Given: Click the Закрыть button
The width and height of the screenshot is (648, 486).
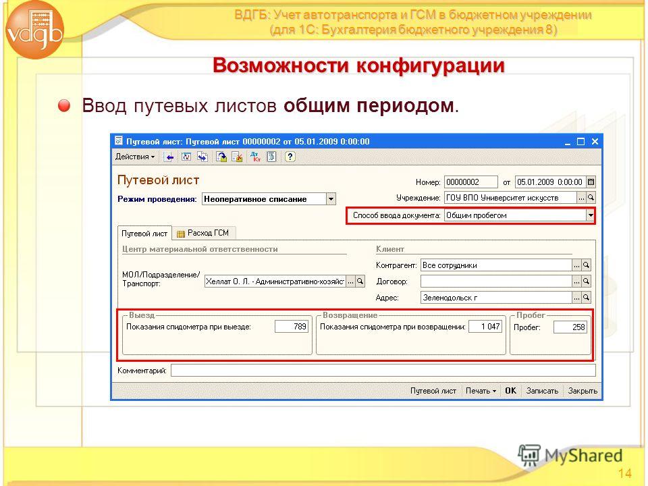Looking at the screenshot, I should click(583, 391).
